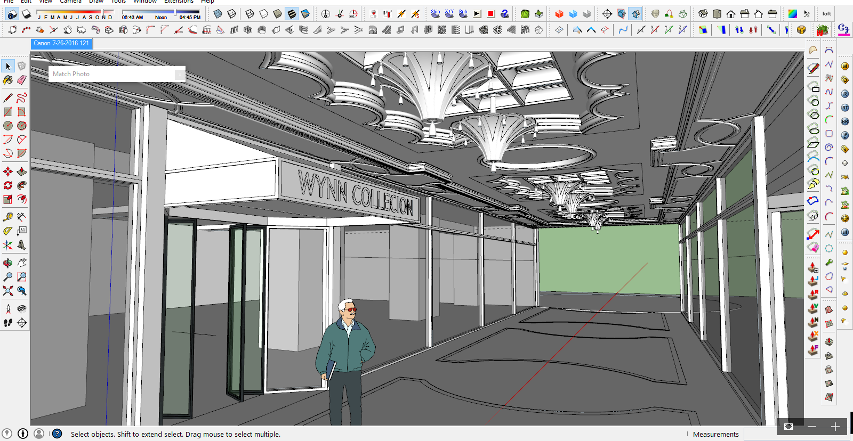Click the plus zoom button at bottom right
The image size is (853, 441).
[x=835, y=427]
